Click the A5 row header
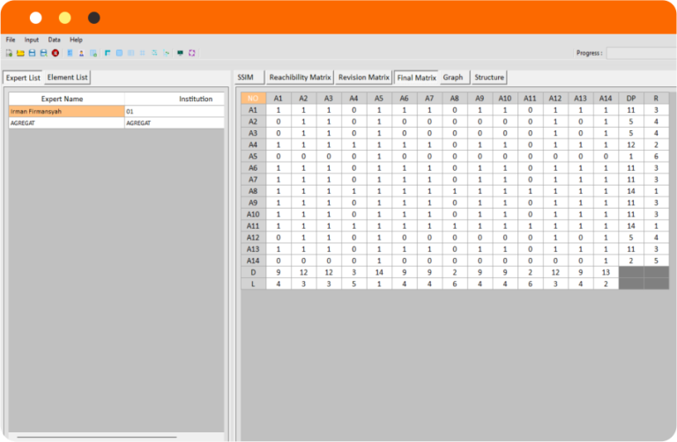Image resolution: width=677 pixels, height=442 pixels. 253,156
